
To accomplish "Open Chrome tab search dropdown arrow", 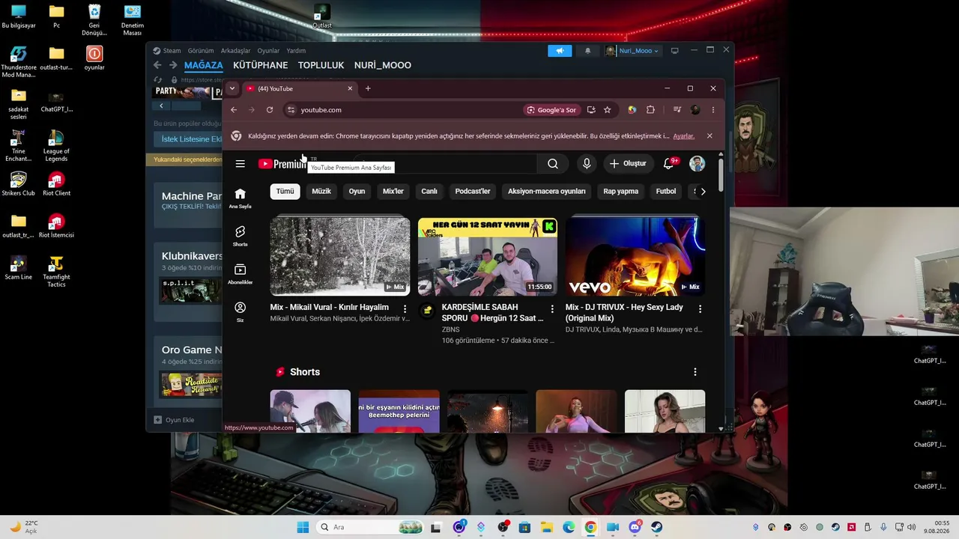I will click(232, 88).
